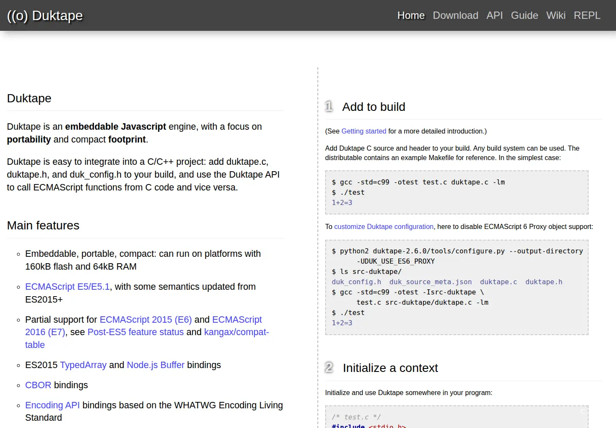
Task: Open the Guide nav link
Action: 524,15
